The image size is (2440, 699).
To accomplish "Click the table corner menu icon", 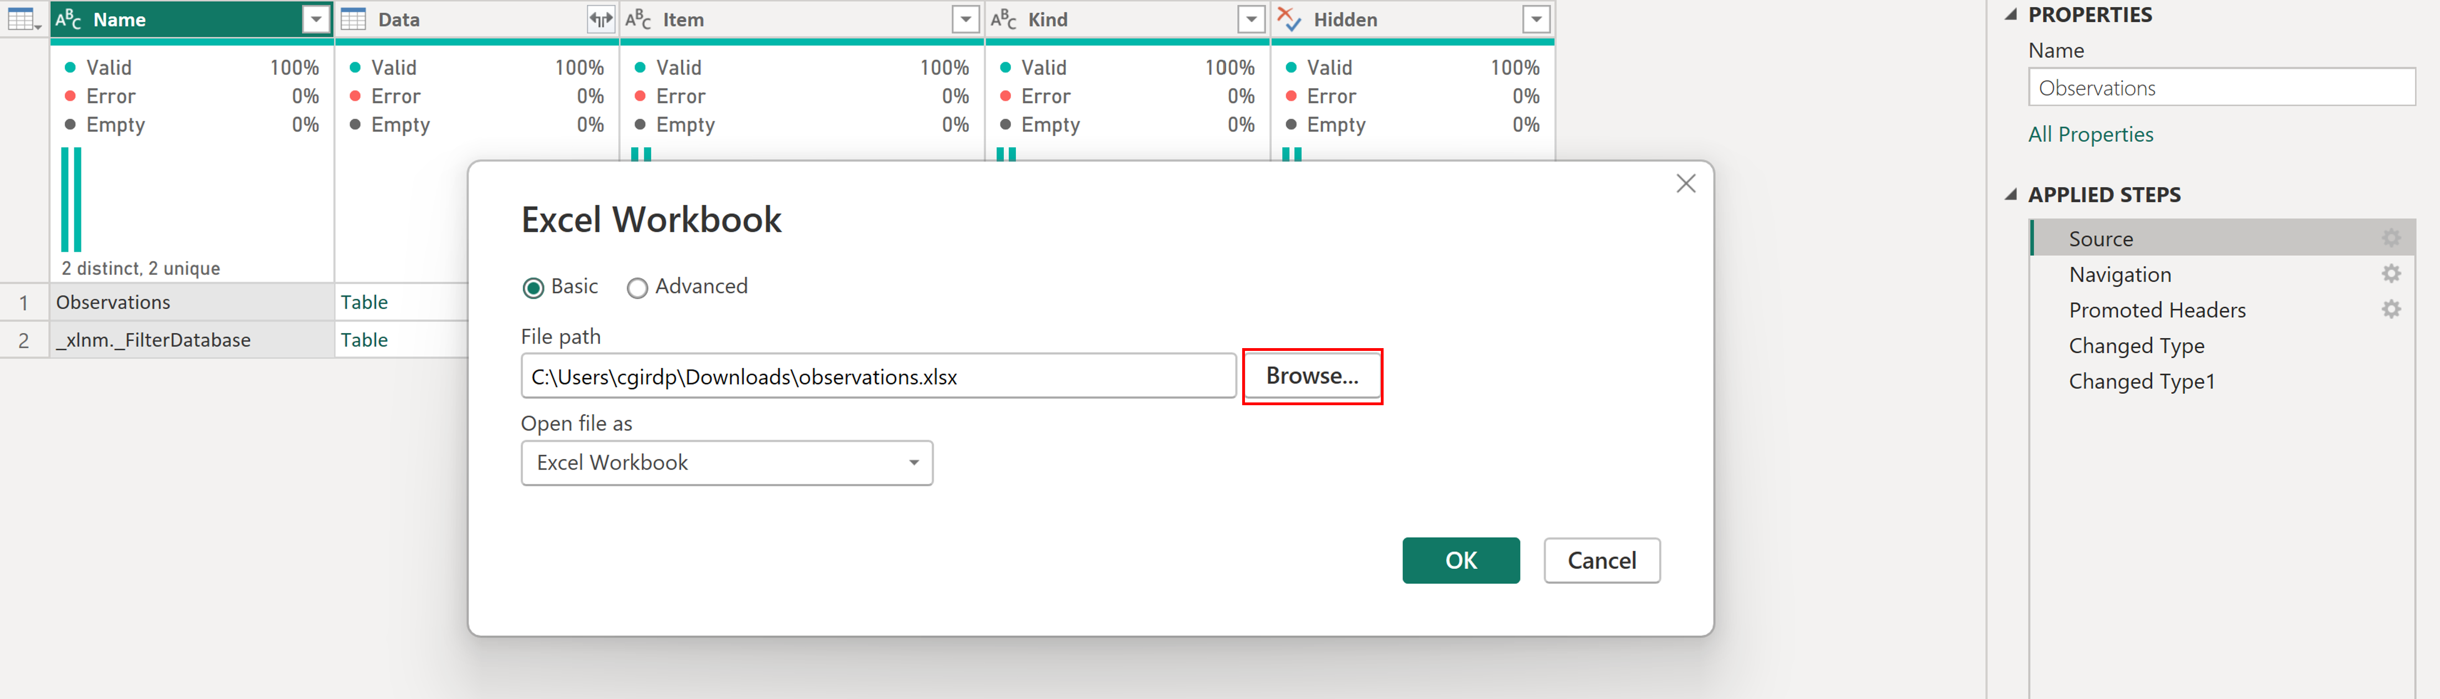I will 23,19.
